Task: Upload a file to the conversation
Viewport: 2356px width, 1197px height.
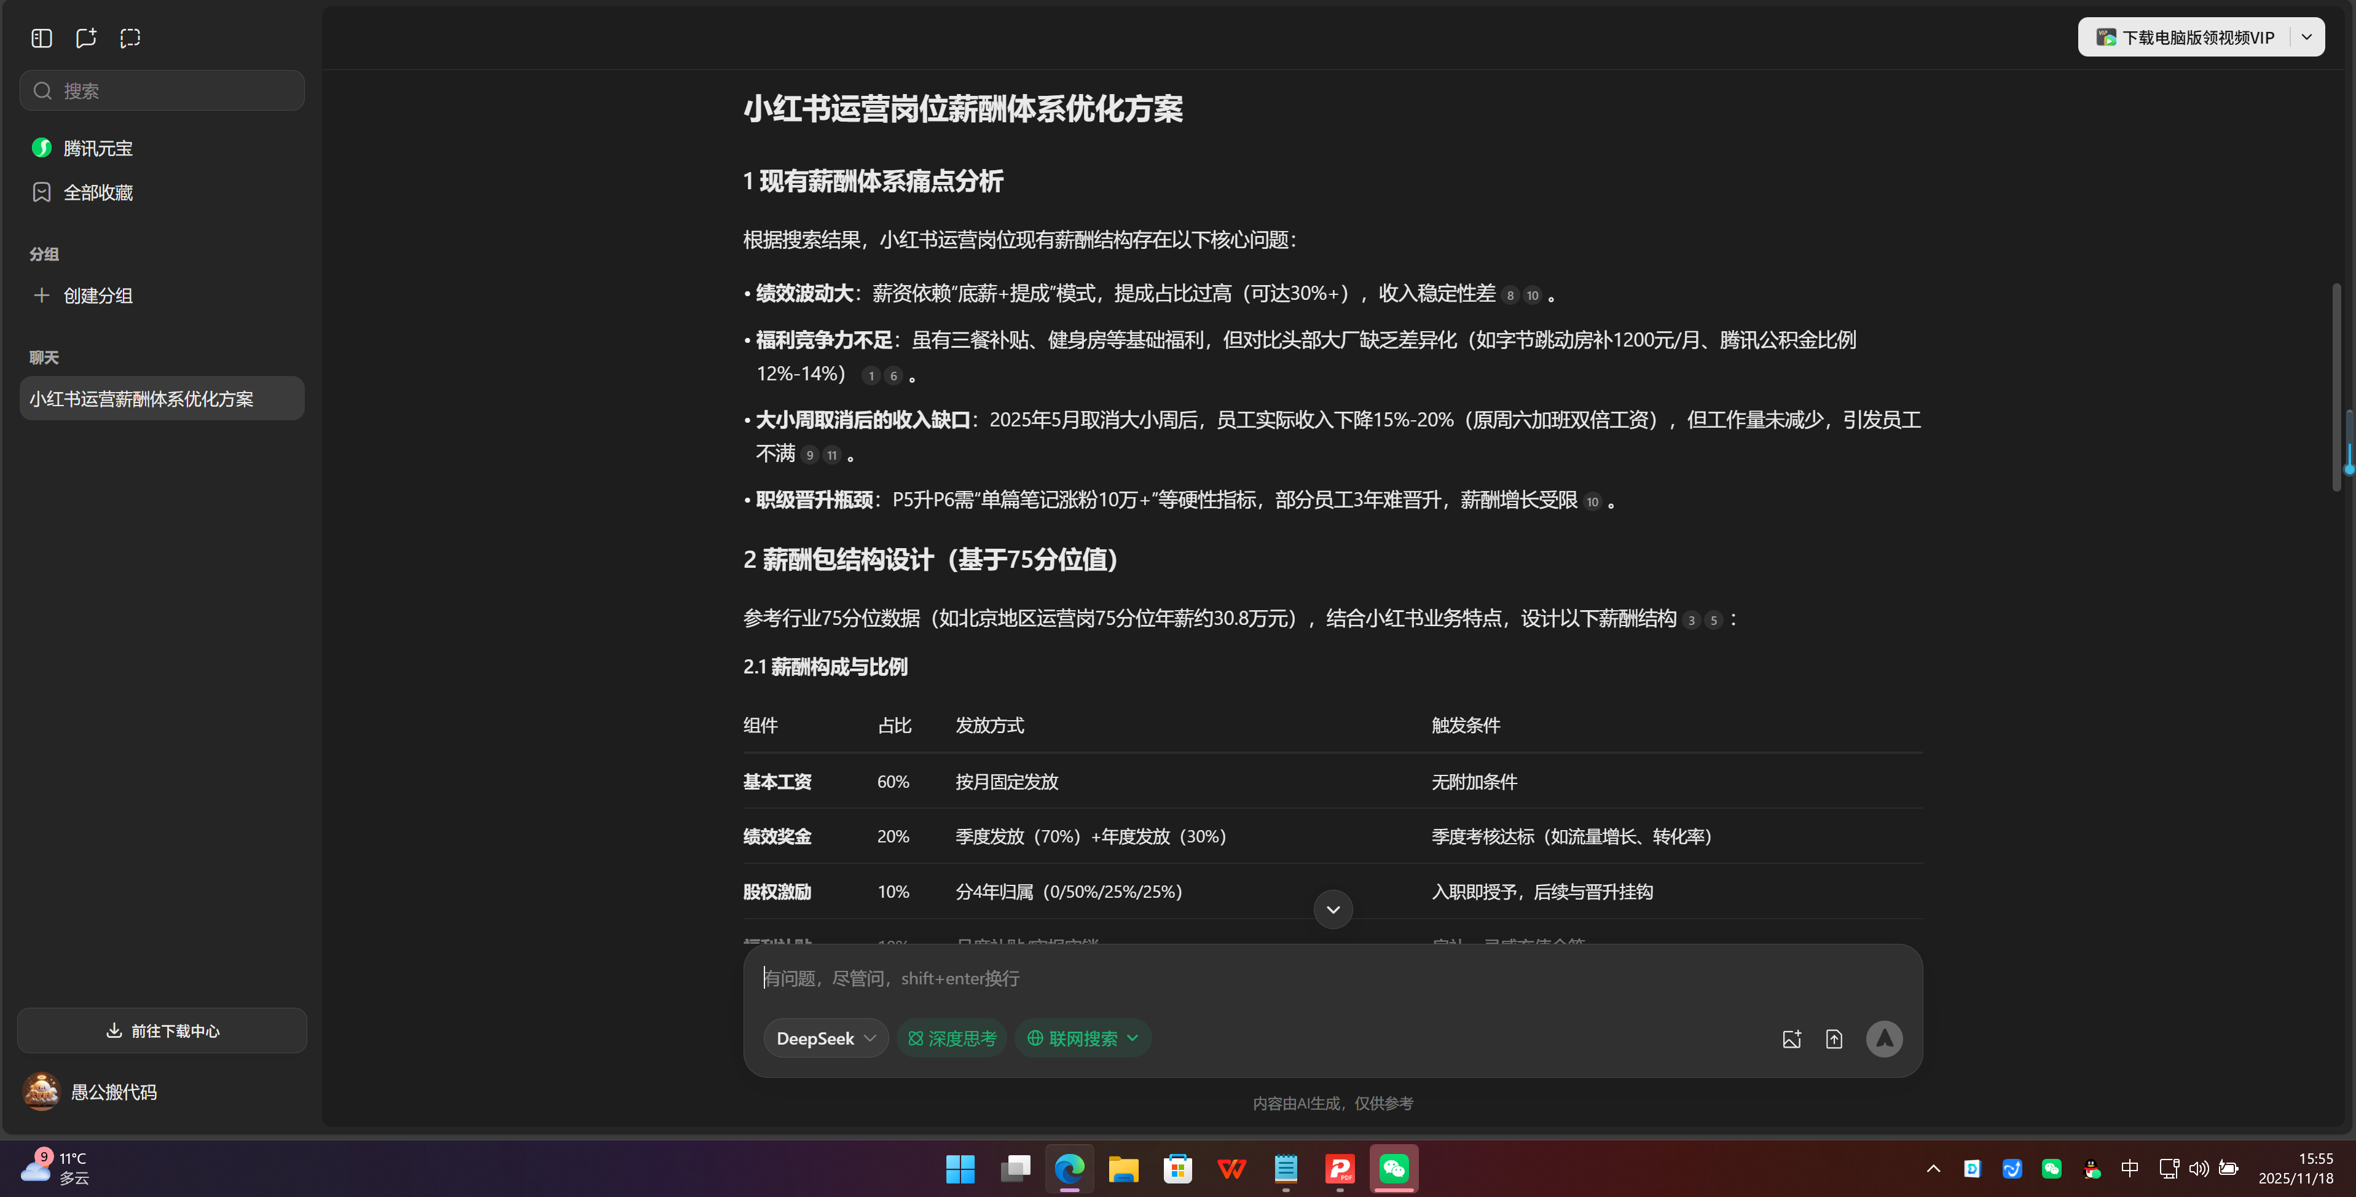Action: (x=1835, y=1038)
